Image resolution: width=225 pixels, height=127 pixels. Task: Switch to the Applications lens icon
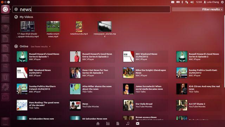point(108,123)
